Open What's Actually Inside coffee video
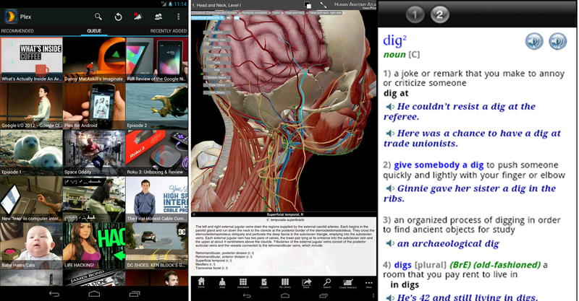 coord(31,60)
